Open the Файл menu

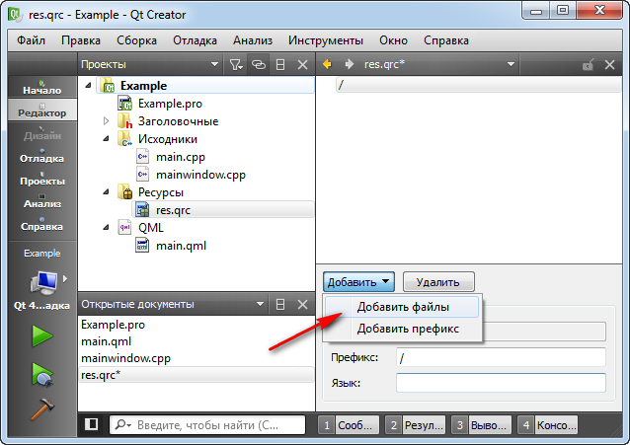tap(31, 40)
